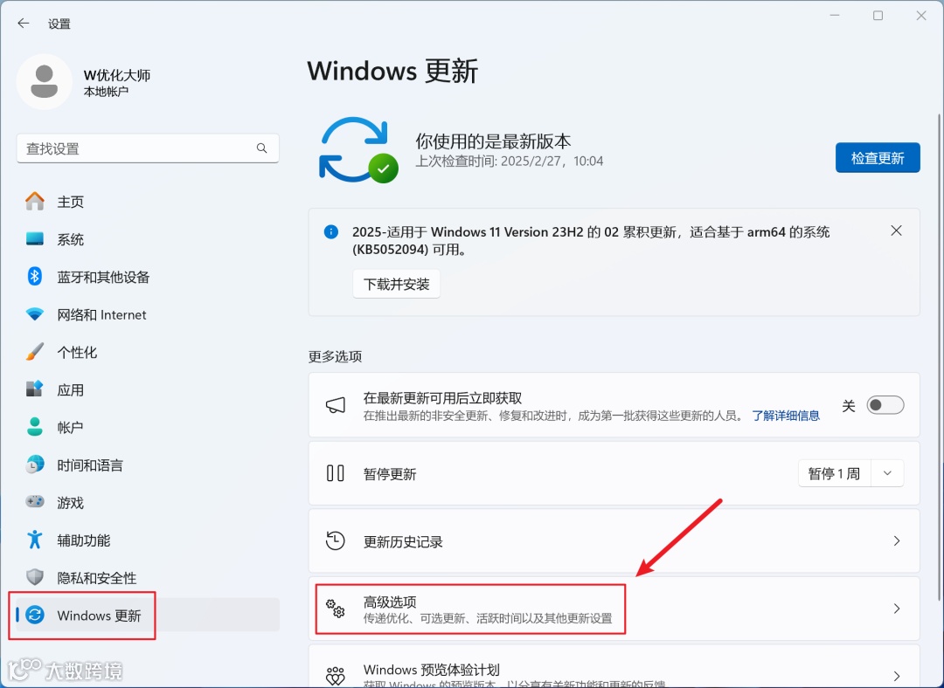Click the blue info icon in update notice

[x=331, y=231]
